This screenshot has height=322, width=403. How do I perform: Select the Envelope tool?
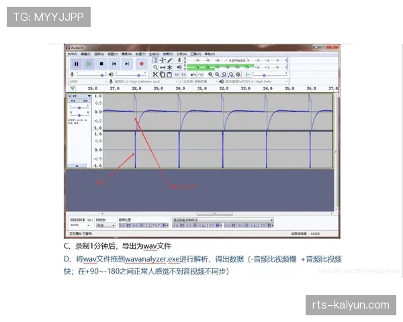(163, 60)
